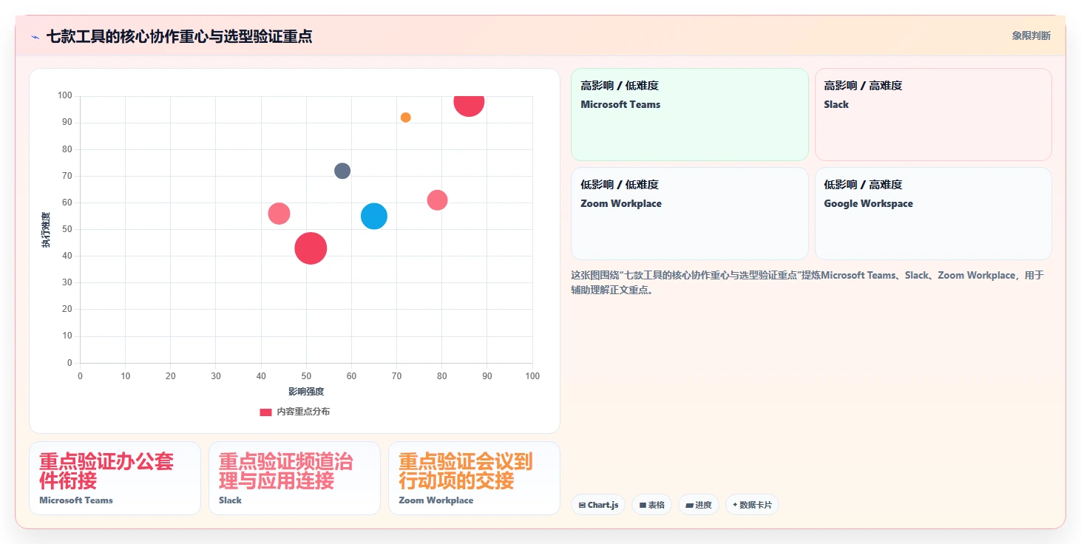The image size is (1081, 544).
Task: Open the 重点验证会议到行动项的交接 card
Action: [x=474, y=478]
